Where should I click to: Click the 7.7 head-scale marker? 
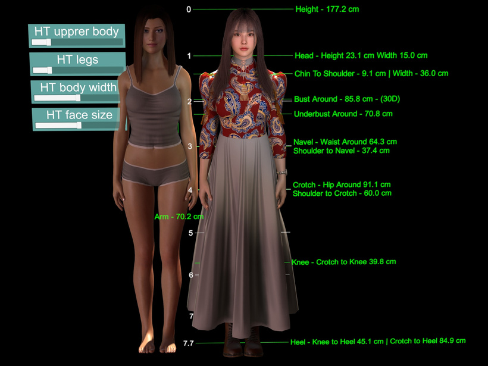(x=189, y=343)
